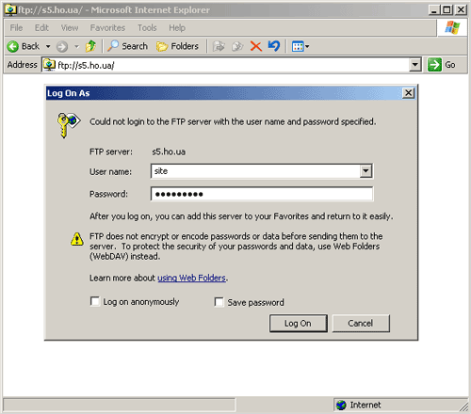Open Search with the magnifier icon

coord(113,46)
